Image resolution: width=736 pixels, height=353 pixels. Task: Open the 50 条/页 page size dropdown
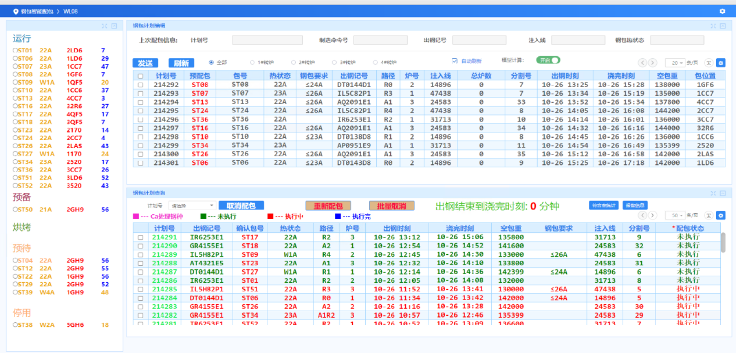point(675,215)
